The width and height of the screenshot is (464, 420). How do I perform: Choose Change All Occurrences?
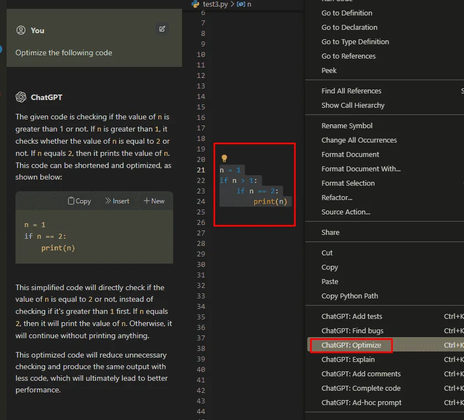359,140
